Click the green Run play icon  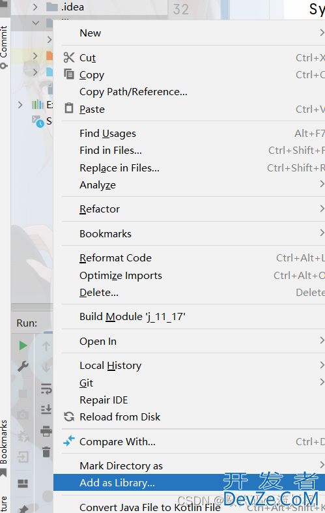click(x=23, y=345)
